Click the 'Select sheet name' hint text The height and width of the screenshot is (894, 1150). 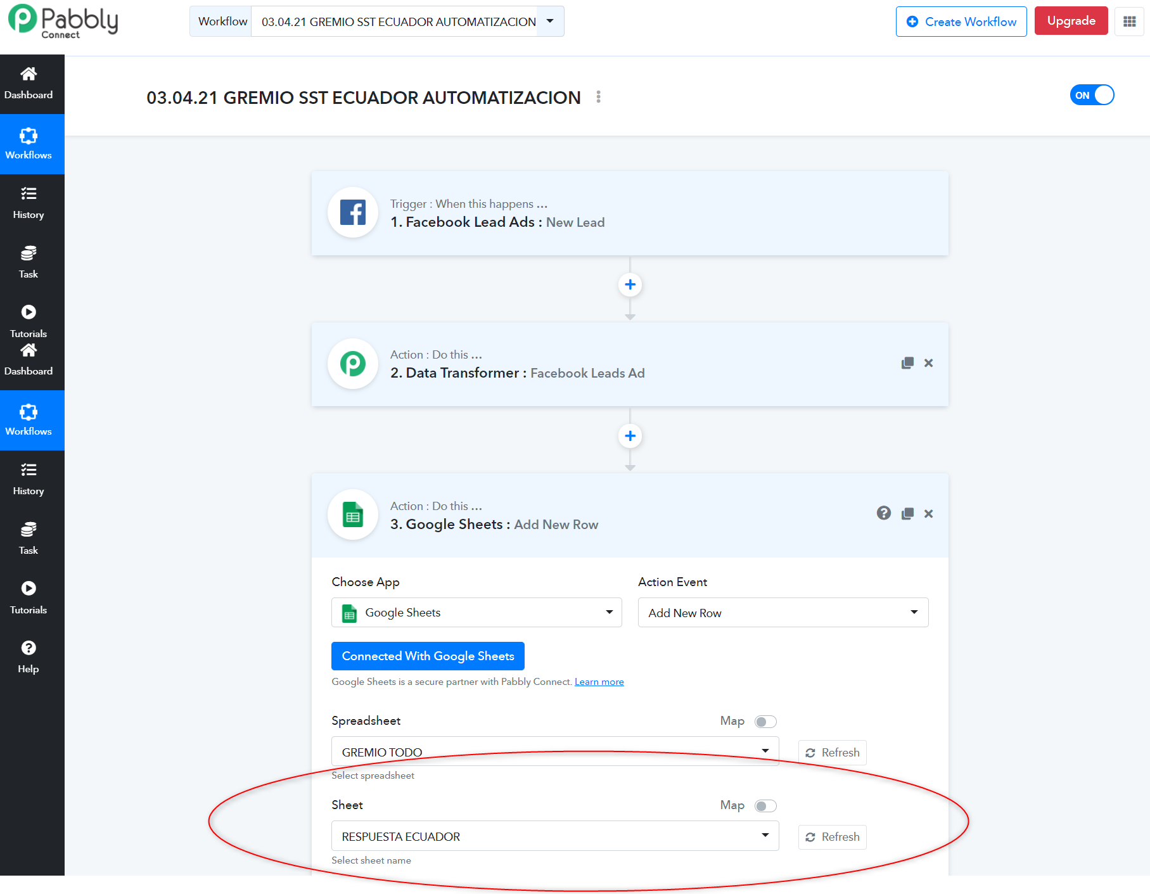click(371, 860)
